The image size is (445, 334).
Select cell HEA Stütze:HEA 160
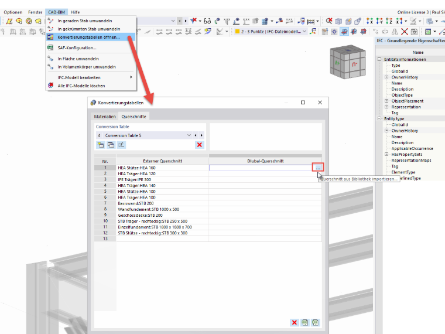pyautogui.click(x=162, y=168)
